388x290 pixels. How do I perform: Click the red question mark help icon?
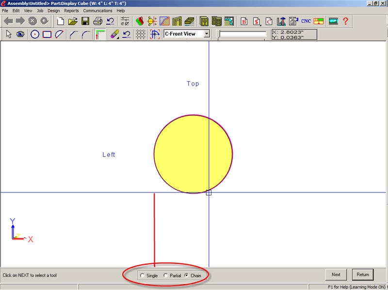click(345, 21)
